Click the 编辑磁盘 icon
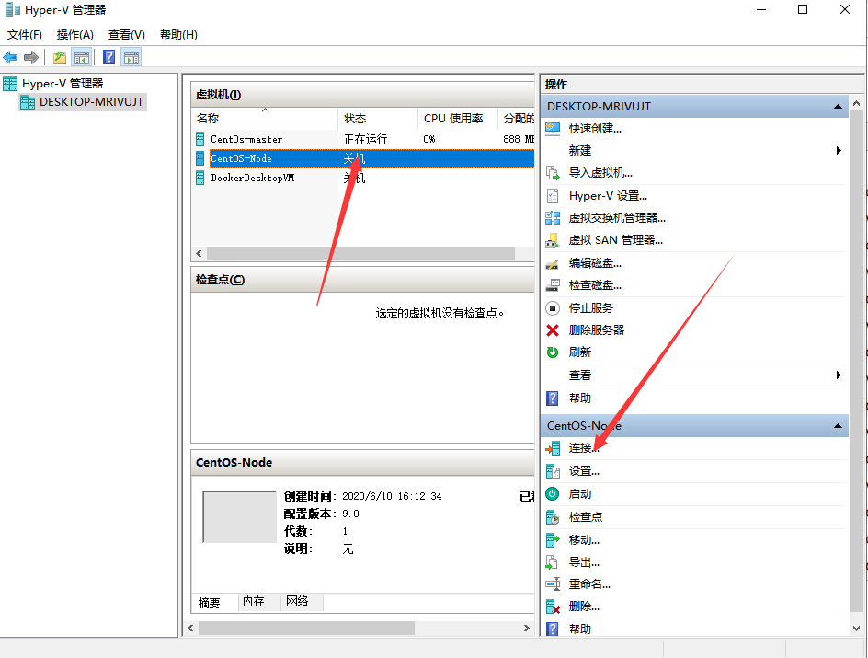Viewport: 868px width, 658px height. click(553, 263)
